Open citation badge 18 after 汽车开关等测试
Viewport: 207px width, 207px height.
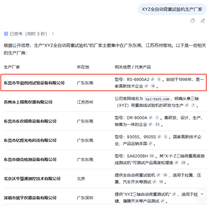point(161,182)
